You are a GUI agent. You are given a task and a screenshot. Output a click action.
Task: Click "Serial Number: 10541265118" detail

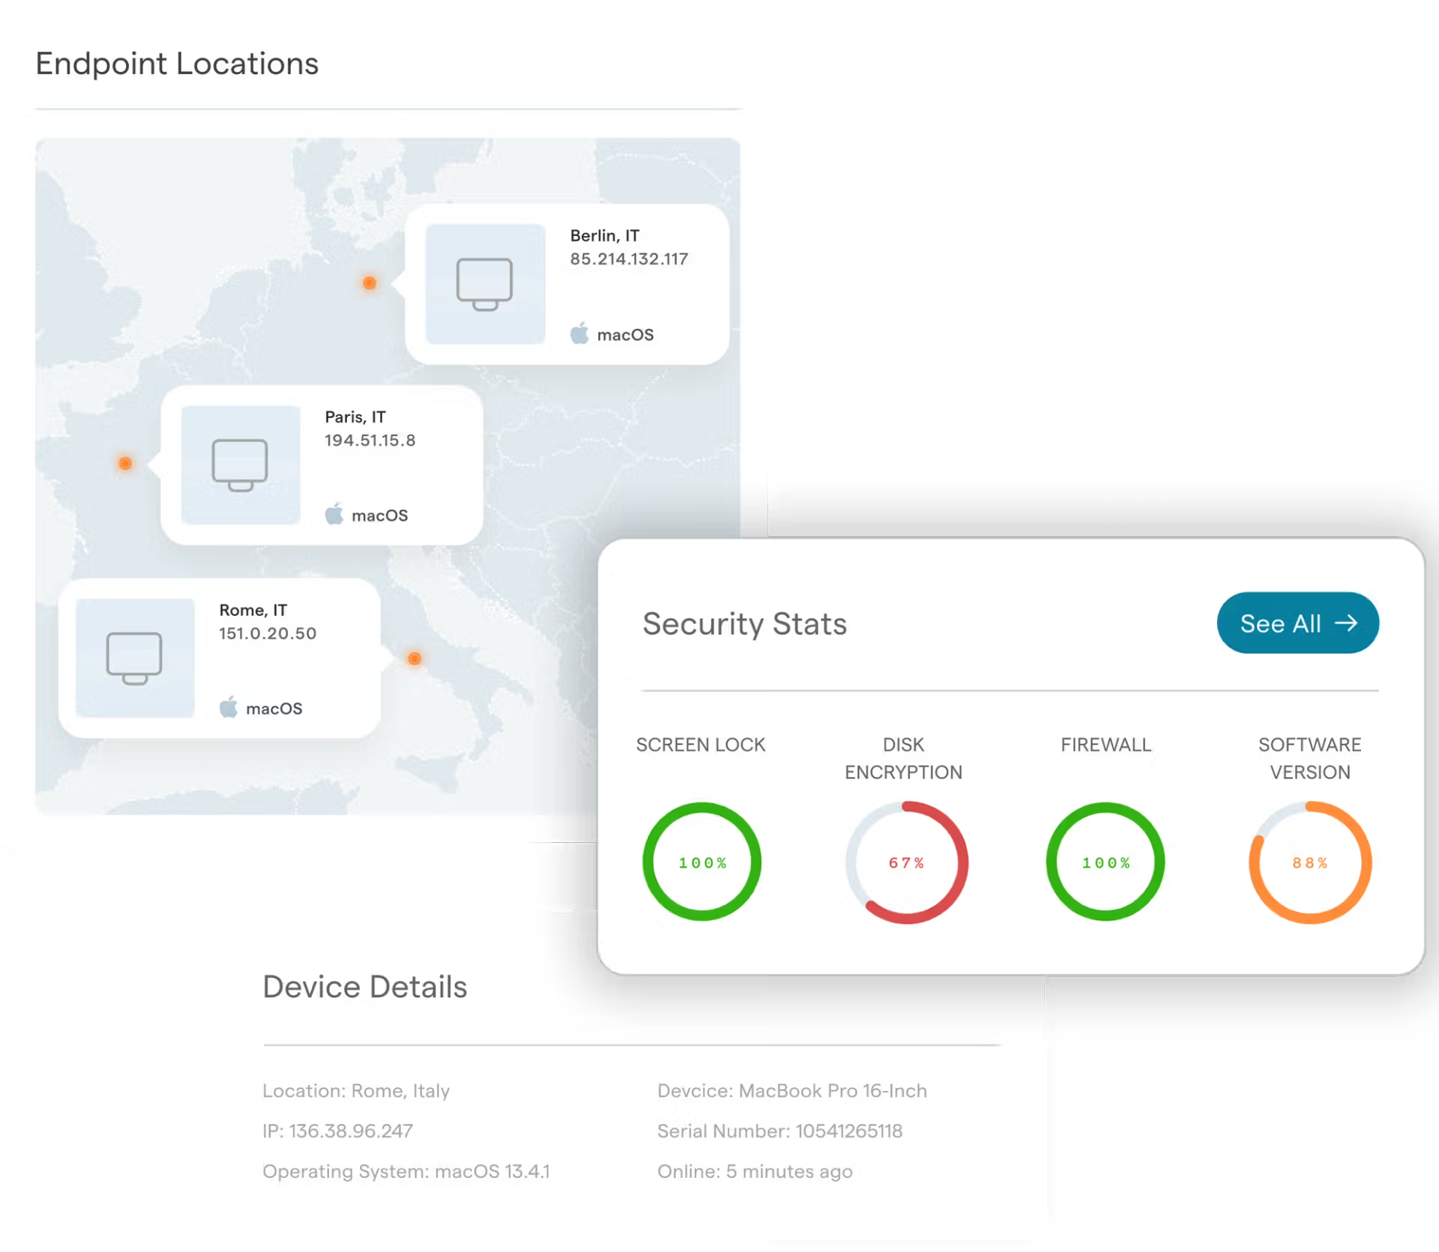point(779,1131)
